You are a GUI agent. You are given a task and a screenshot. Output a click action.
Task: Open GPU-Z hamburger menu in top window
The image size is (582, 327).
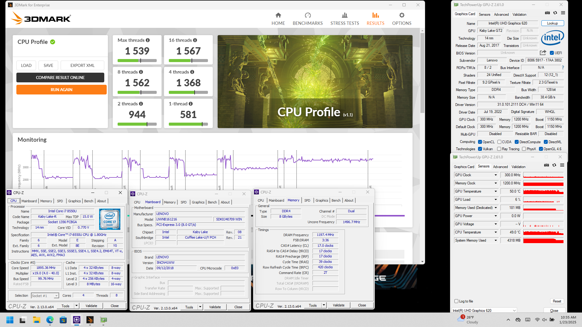click(x=563, y=13)
